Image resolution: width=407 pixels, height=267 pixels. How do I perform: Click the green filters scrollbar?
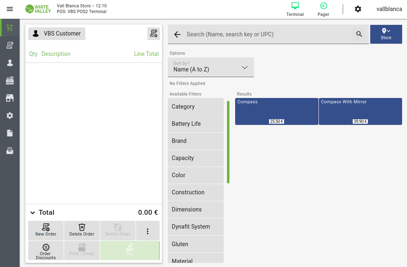(228, 142)
